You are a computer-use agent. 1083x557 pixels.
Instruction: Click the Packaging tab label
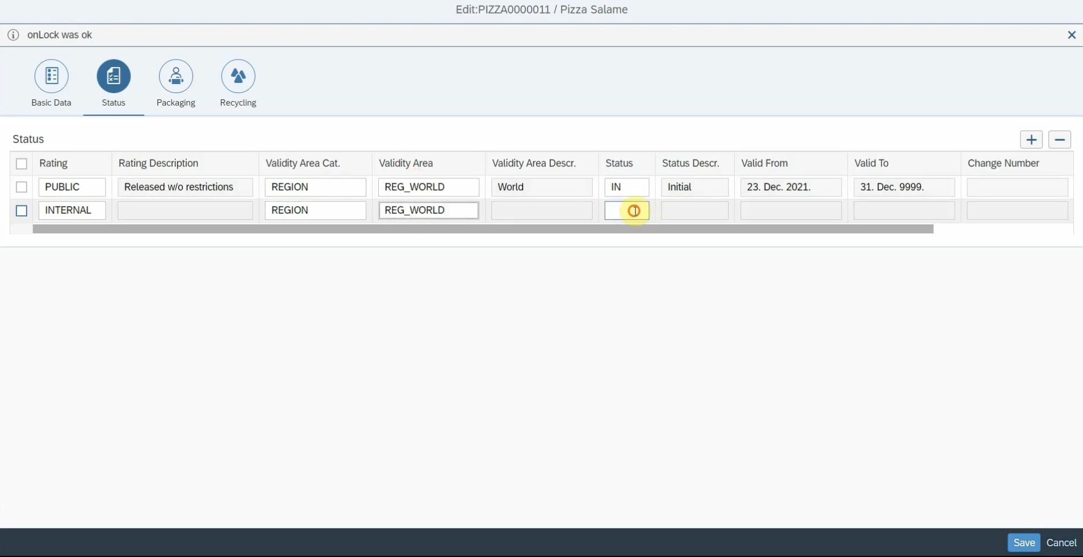pyautogui.click(x=176, y=103)
